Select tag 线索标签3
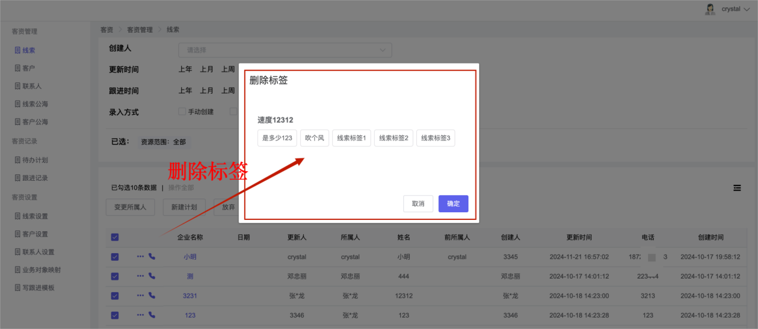The height and width of the screenshot is (329, 758). click(x=436, y=138)
